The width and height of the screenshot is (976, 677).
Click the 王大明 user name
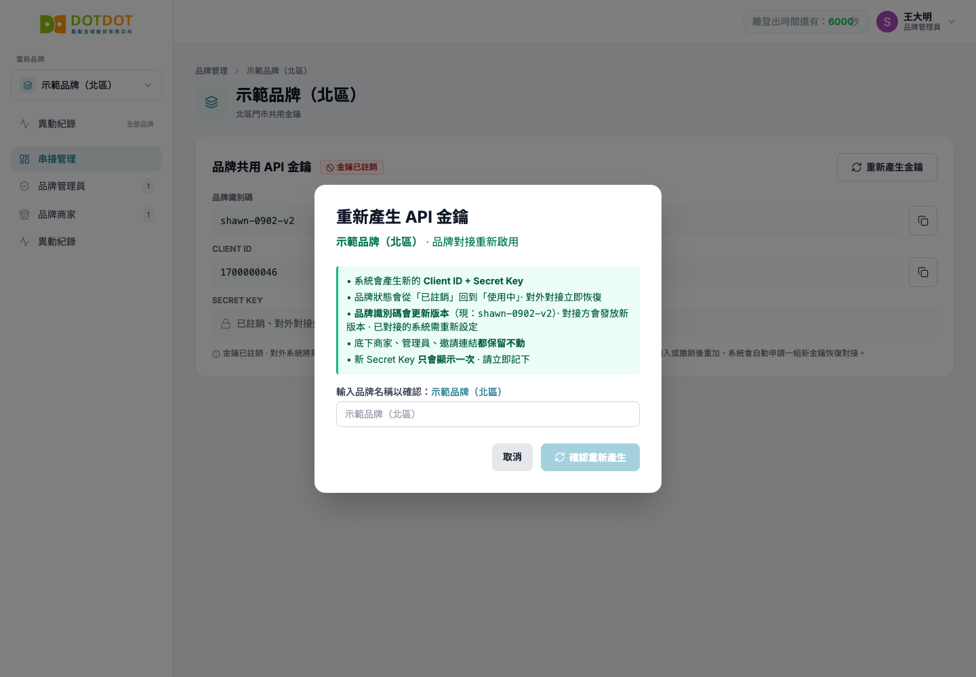918,17
